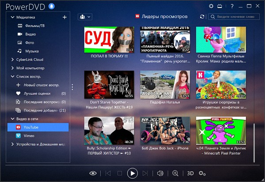Click the YouTube icon beside Лидеры просмотров
This screenshot has height=182, width=265.
click(137, 16)
